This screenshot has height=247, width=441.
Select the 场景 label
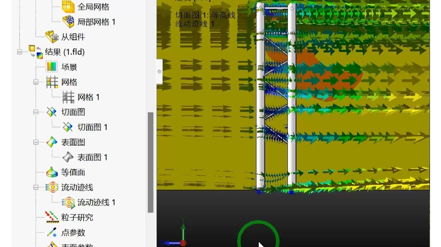[69, 67]
